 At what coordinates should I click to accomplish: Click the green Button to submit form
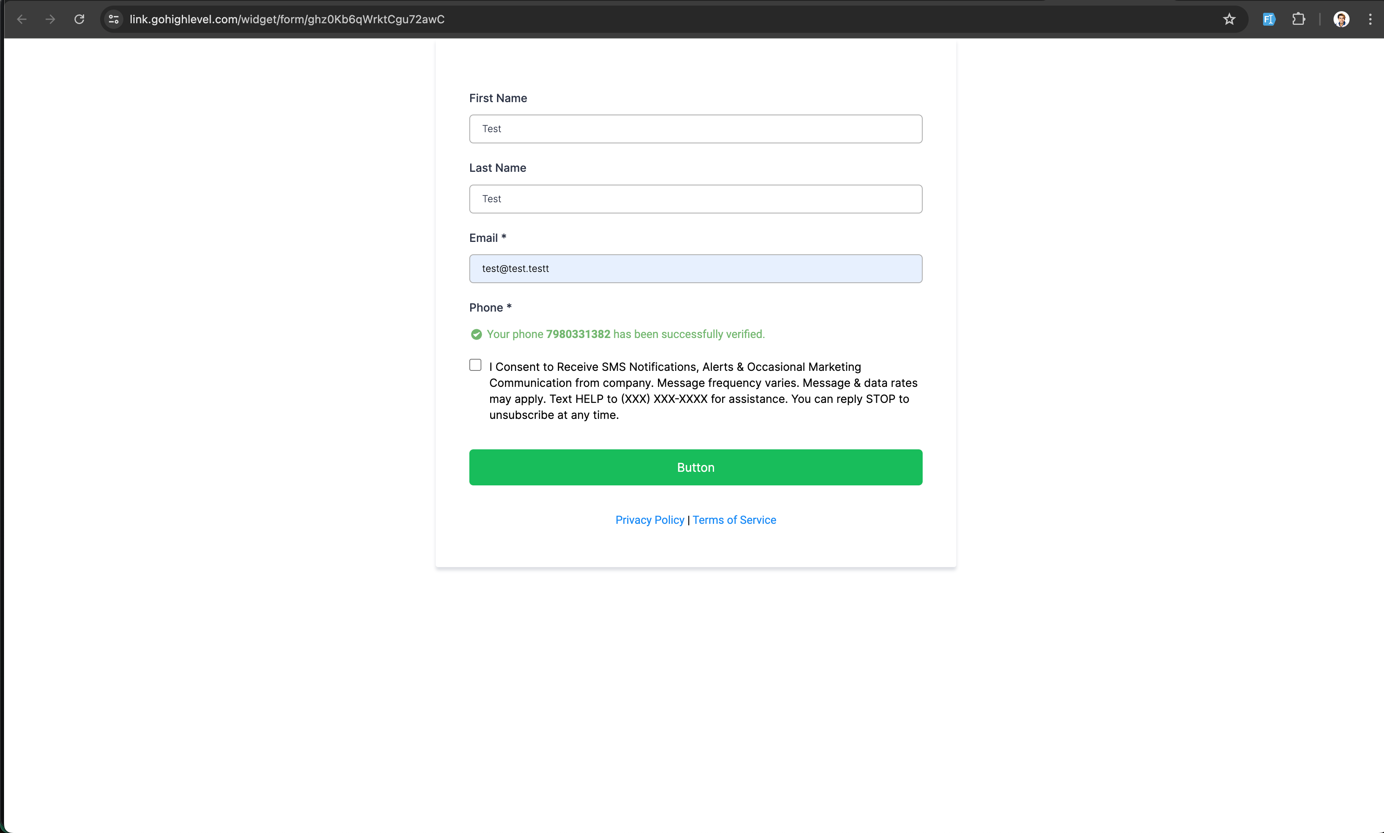[696, 467]
